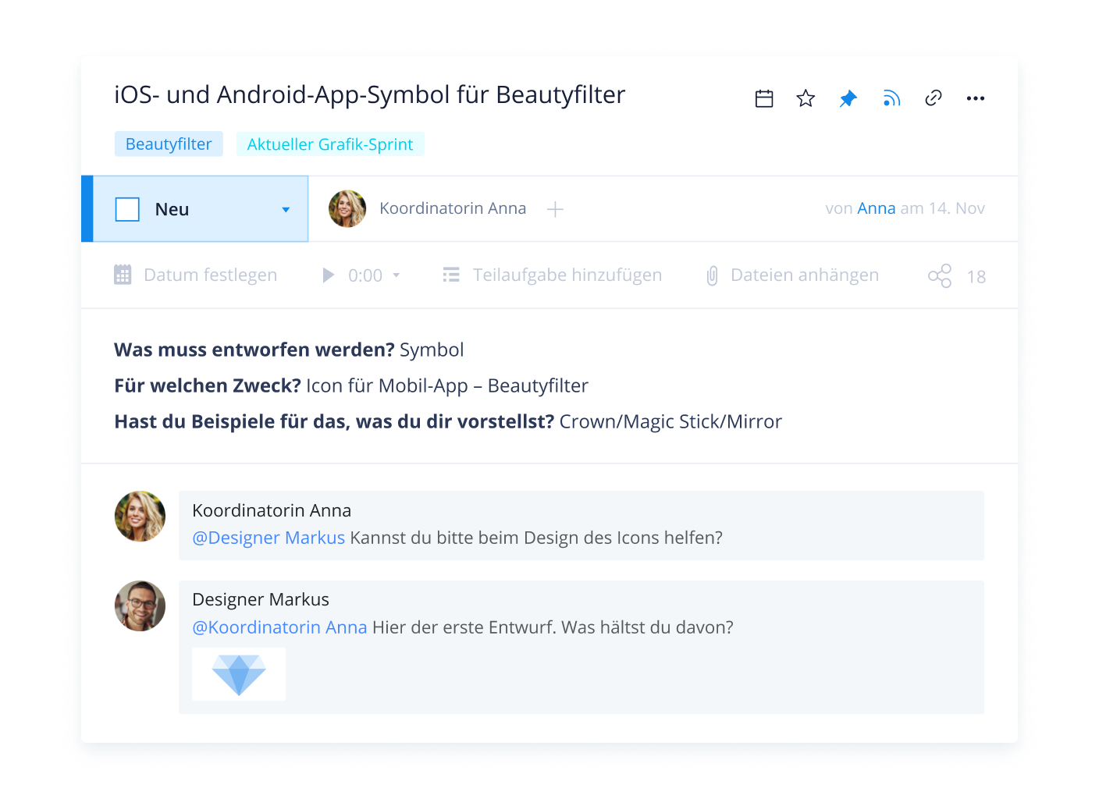Screen dimensions: 1099x799
Task: Check the task completion checkbox
Action: pyautogui.click(x=127, y=209)
